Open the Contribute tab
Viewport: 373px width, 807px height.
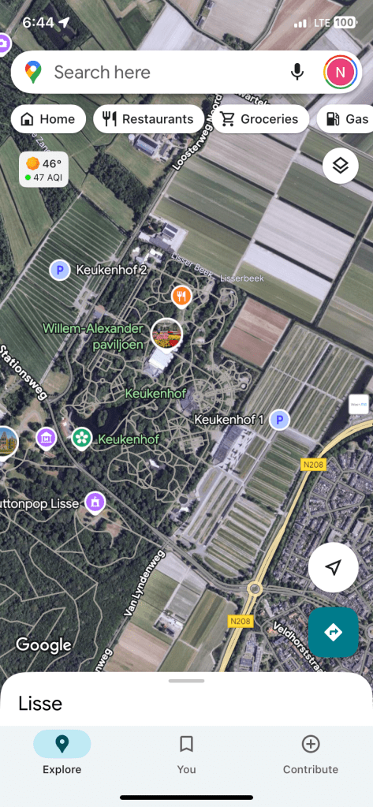click(311, 754)
